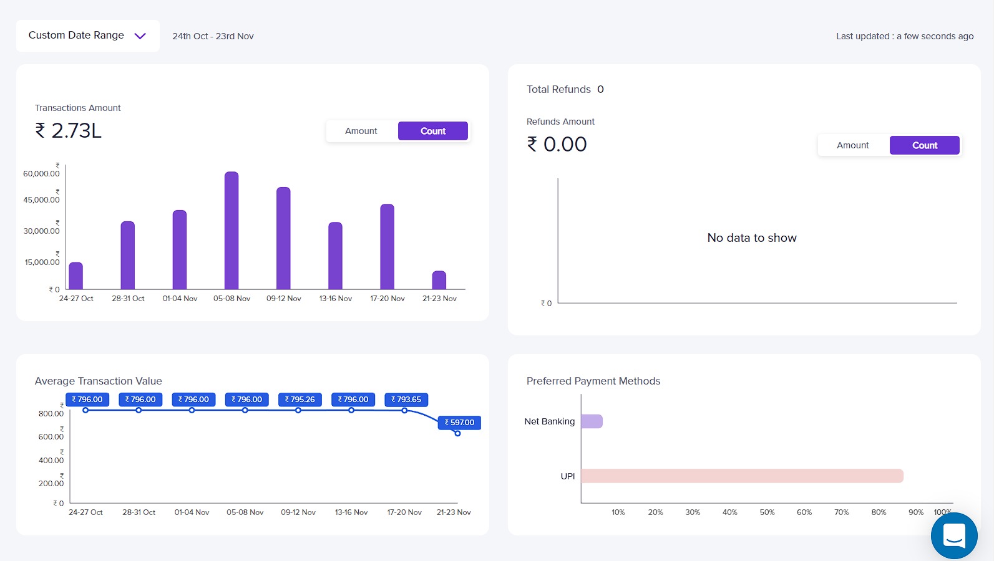The width and height of the screenshot is (994, 561).
Task: Click the 24-27 Oct point on average value line
Action: coord(85,410)
